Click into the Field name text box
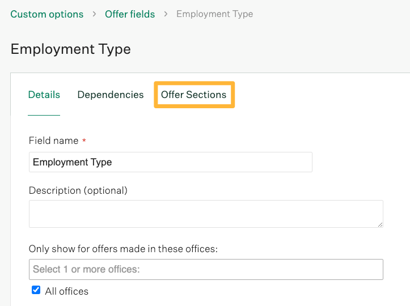The height and width of the screenshot is (306, 410). (x=170, y=162)
